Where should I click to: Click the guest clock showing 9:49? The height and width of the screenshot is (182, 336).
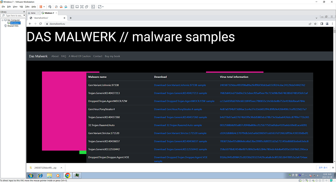(x=327, y=175)
